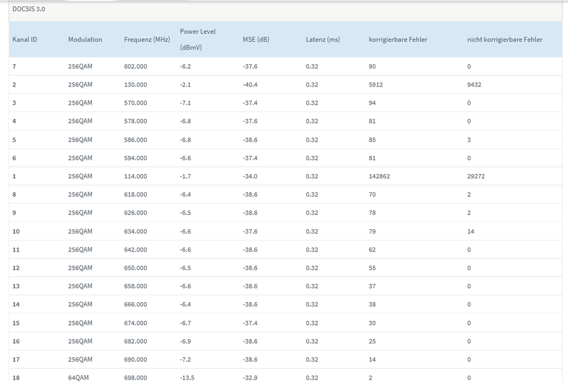The image size is (568, 383).
Task: Select the 114.000 frequency cell
Action: [135, 176]
